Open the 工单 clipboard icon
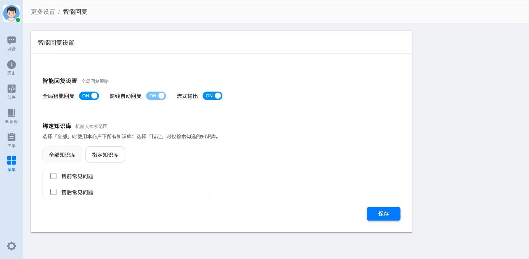 coord(11,137)
